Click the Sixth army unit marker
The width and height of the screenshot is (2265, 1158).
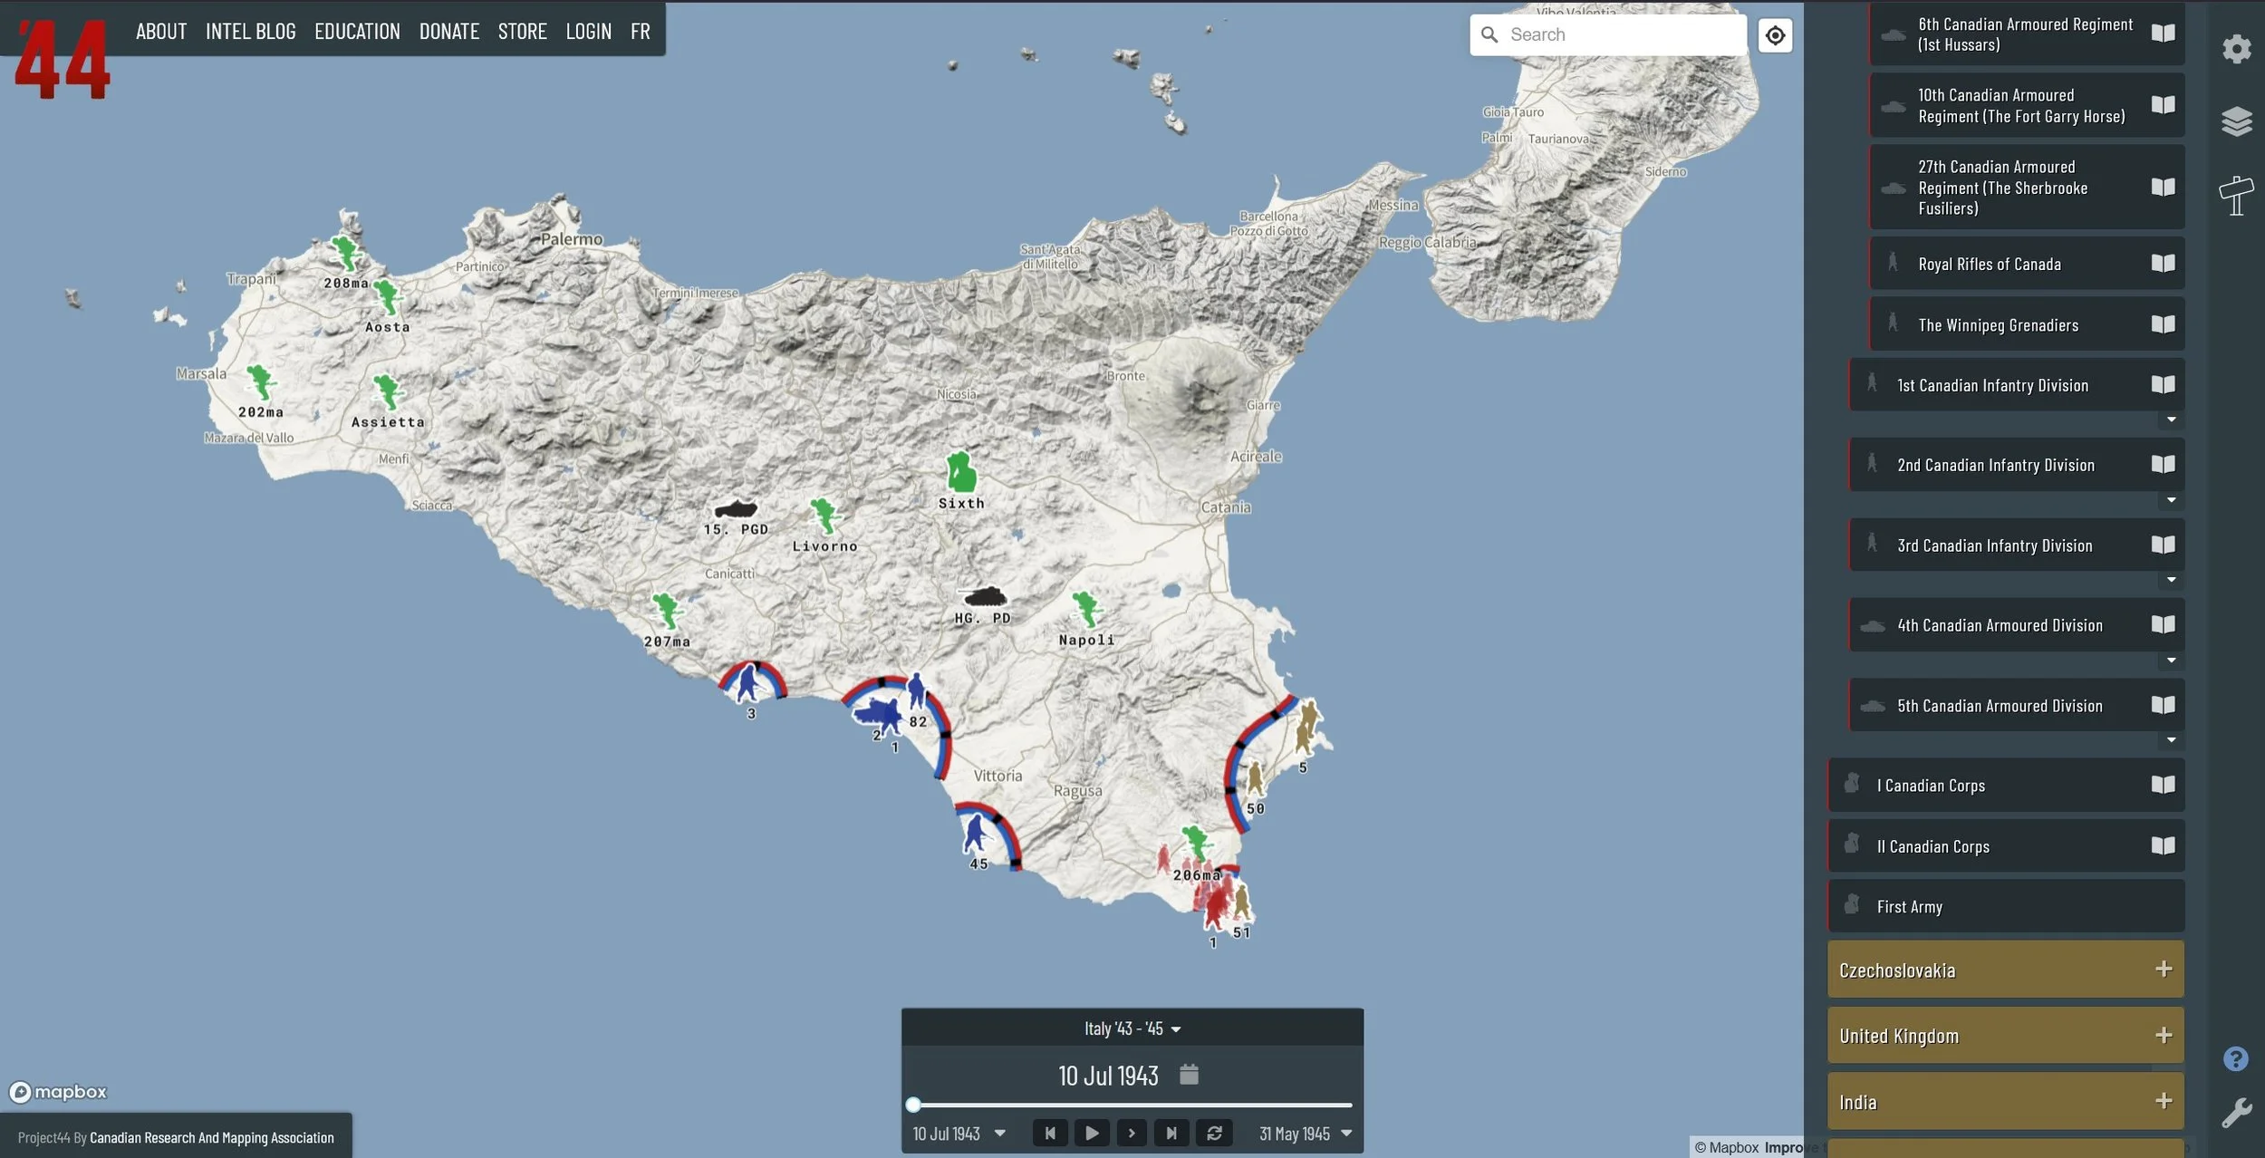click(960, 475)
